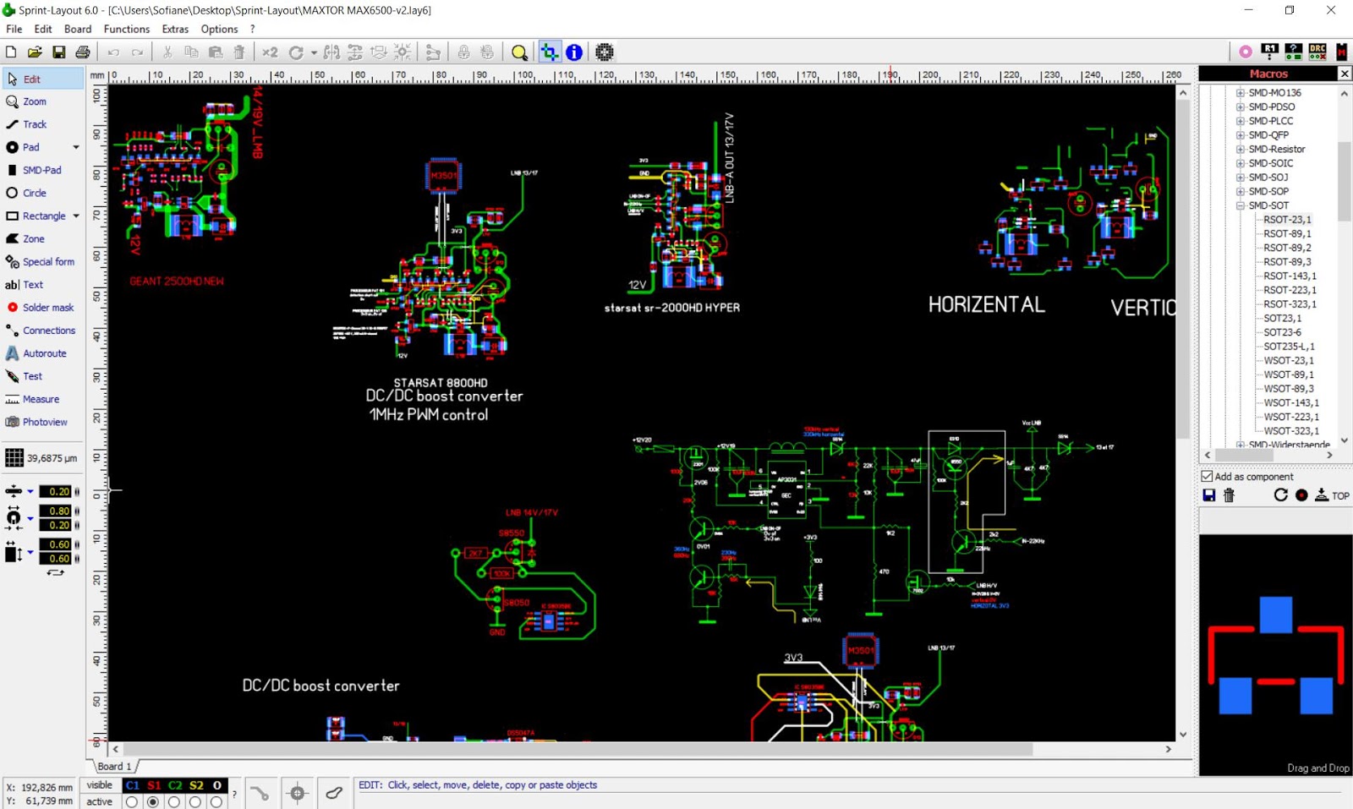Open component list R1 icon
The width and height of the screenshot is (1353, 809).
click(1269, 52)
